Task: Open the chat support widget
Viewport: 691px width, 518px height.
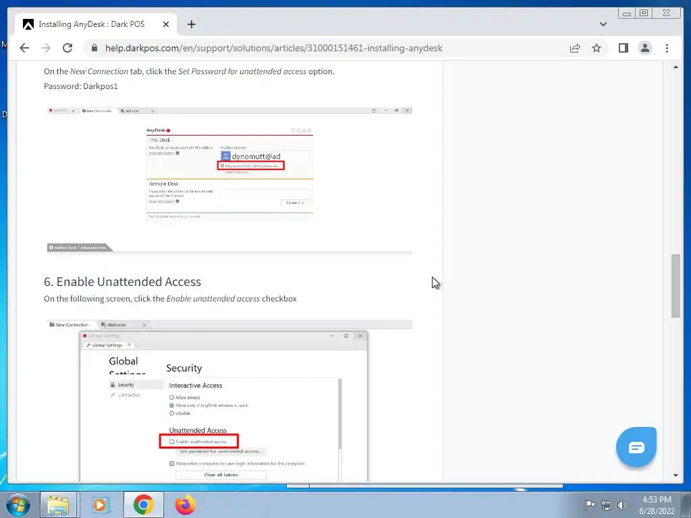Action: pos(636,447)
